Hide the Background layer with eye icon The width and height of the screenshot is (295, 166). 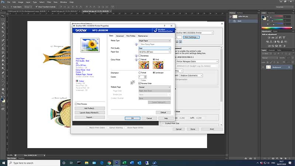tap(263, 68)
